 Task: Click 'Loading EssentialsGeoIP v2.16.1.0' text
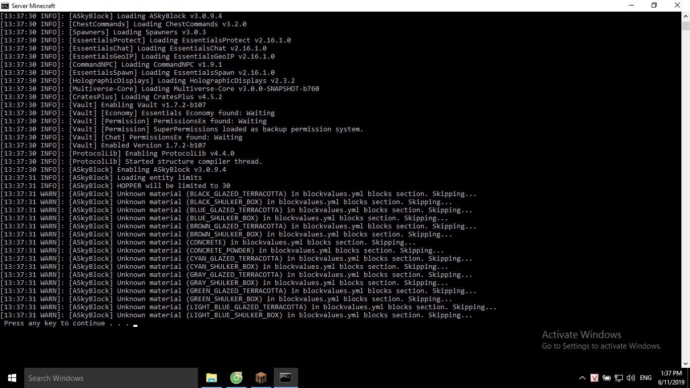tap(208, 57)
